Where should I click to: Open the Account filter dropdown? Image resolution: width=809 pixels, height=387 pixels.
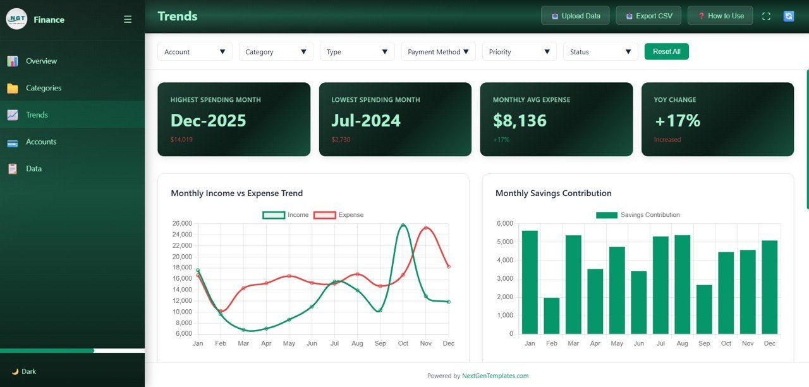pyautogui.click(x=194, y=51)
